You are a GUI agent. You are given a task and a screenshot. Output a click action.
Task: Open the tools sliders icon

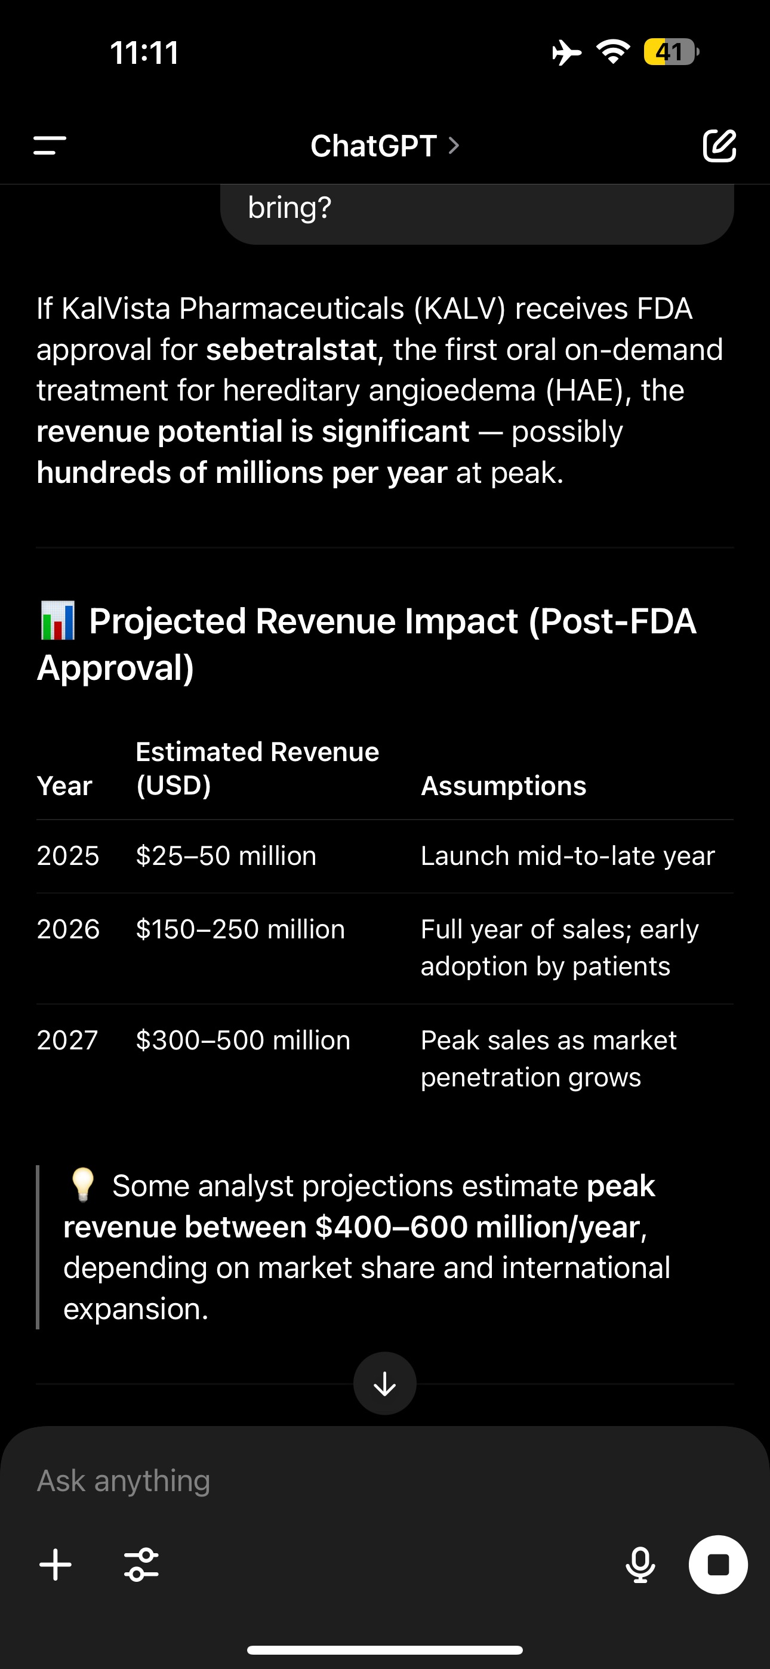pos(141,1565)
